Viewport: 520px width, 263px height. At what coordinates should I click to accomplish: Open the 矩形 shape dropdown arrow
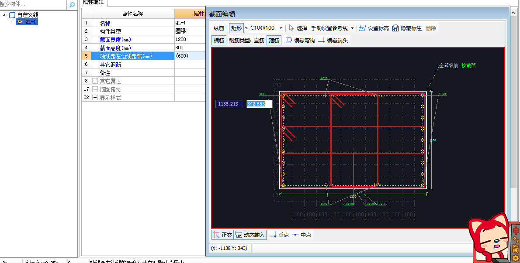246,28
